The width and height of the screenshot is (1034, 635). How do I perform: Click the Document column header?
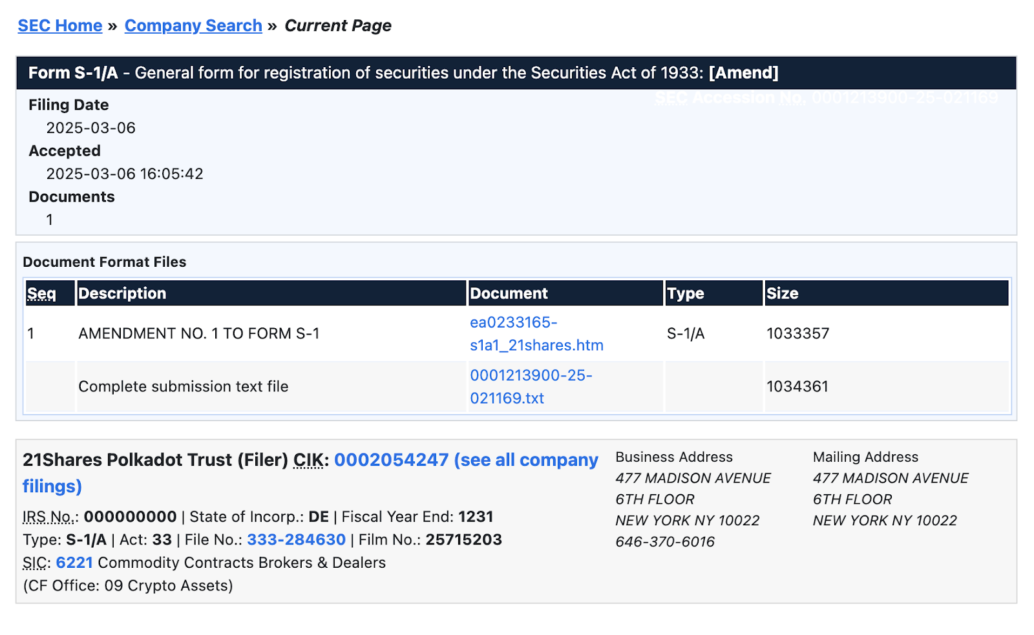pyautogui.click(x=509, y=293)
